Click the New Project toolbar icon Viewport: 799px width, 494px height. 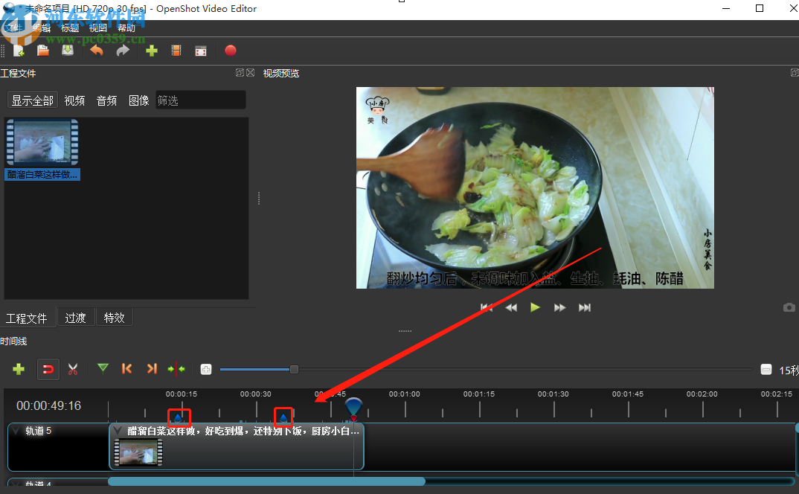click(x=19, y=51)
